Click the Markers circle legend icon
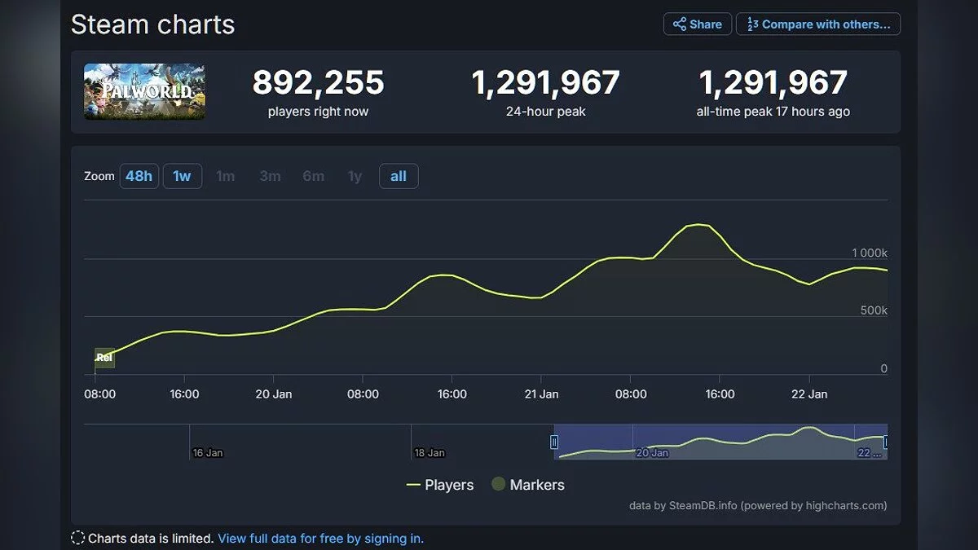 tap(498, 485)
